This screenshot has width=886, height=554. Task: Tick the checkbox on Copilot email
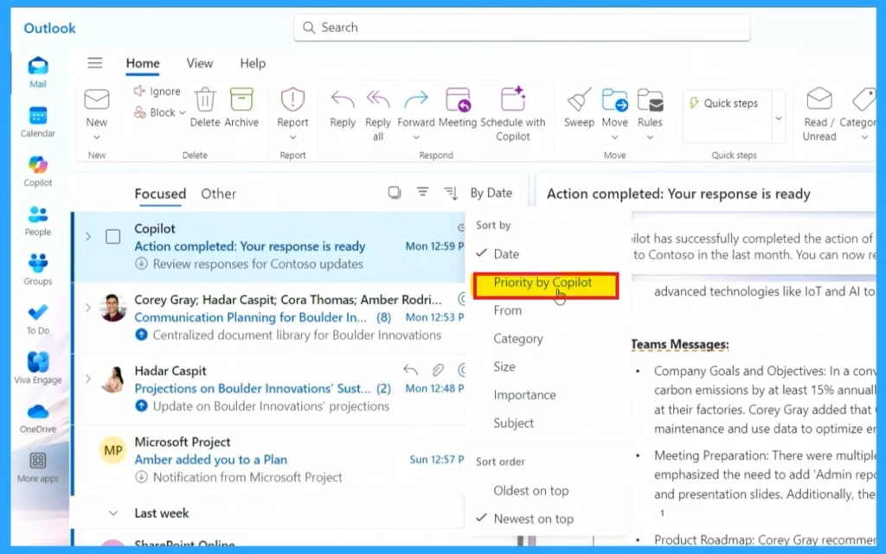tap(113, 237)
